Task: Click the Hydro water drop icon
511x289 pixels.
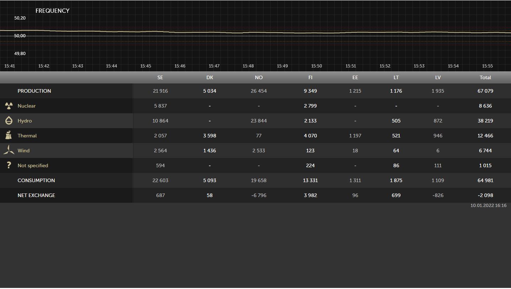Action: coord(9,121)
